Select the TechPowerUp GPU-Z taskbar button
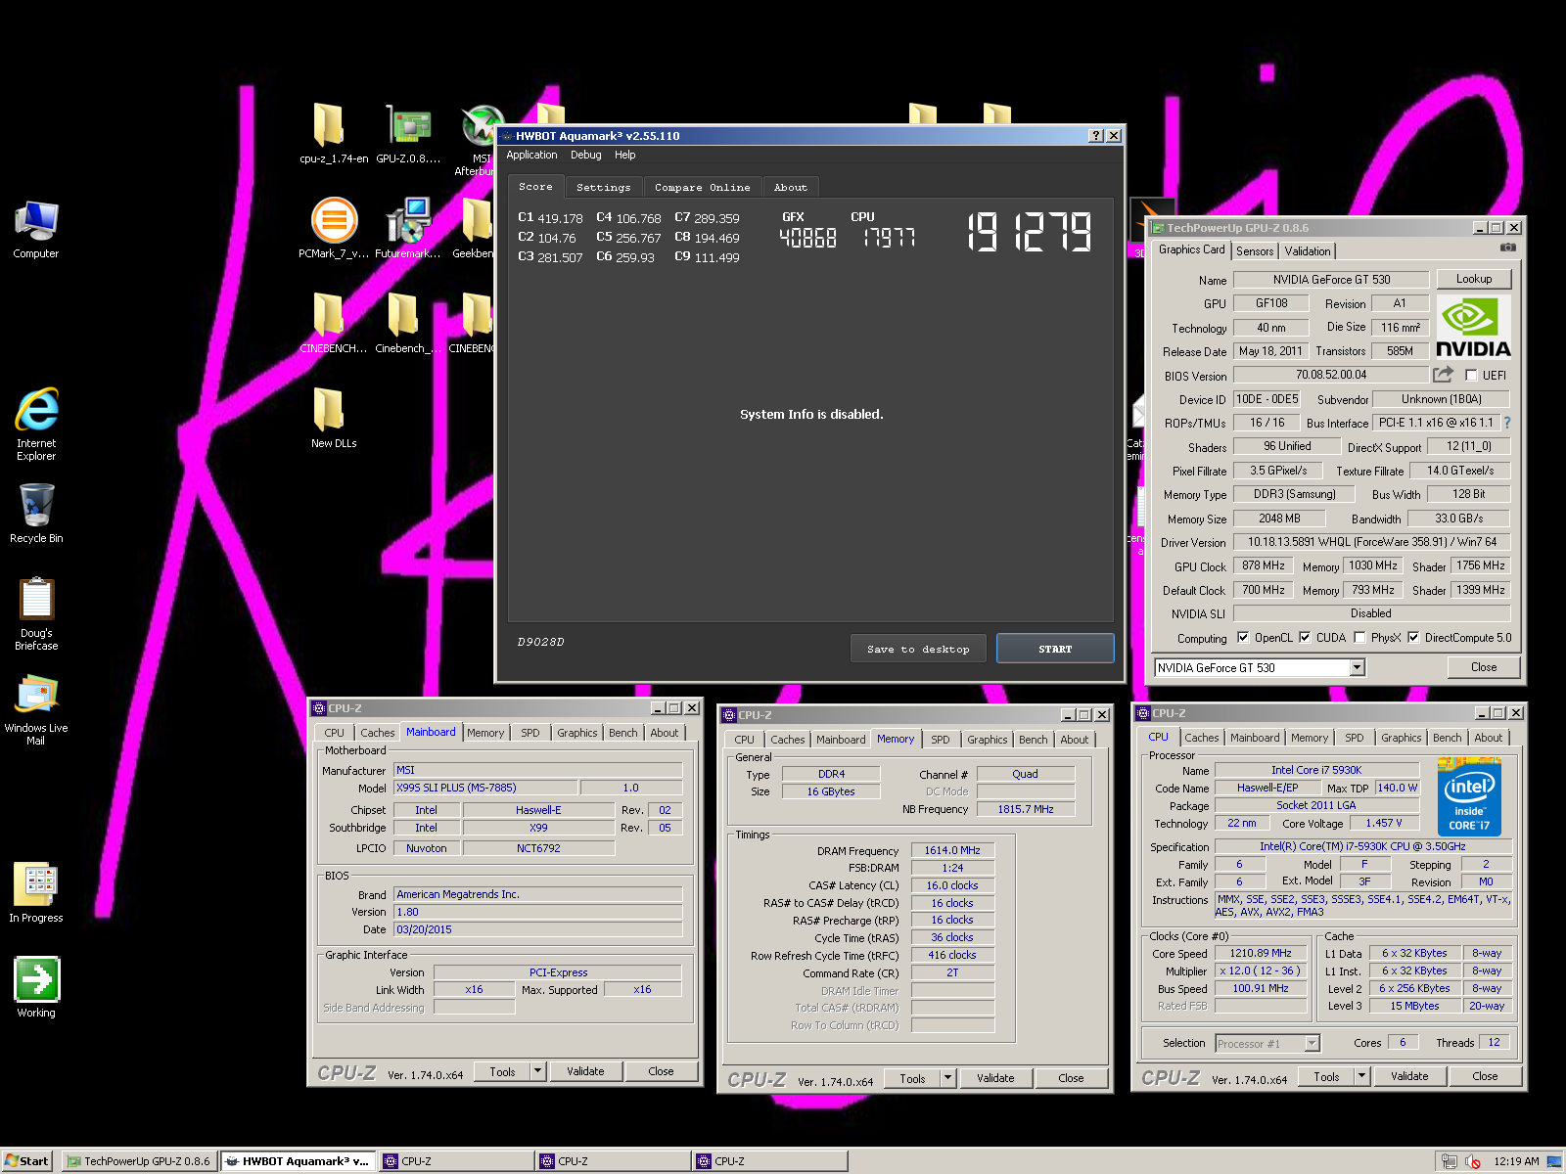Viewport: 1566px width, 1174px height. tap(139, 1161)
